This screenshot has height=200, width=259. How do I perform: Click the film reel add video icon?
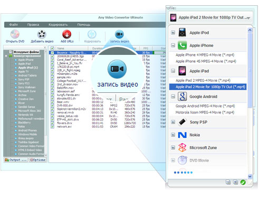[42, 34]
